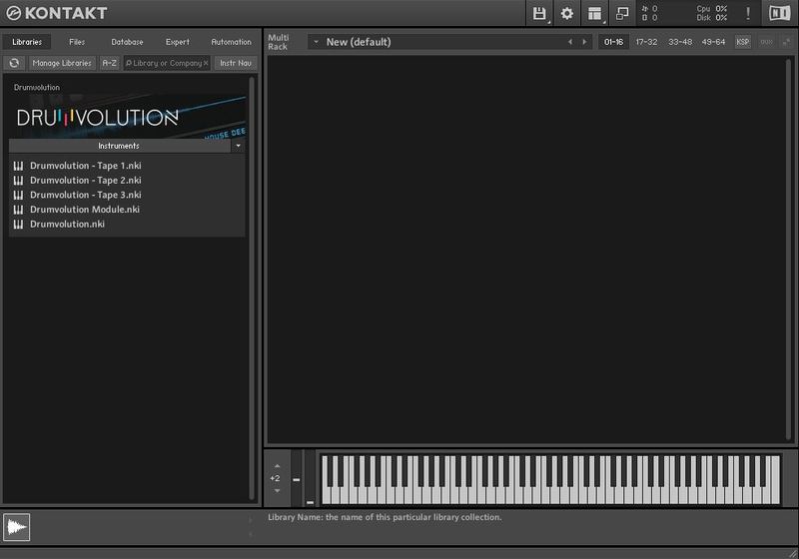Image resolution: width=799 pixels, height=559 pixels.
Task: Click the waveform icon at bottom left
Action: (x=17, y=526)
